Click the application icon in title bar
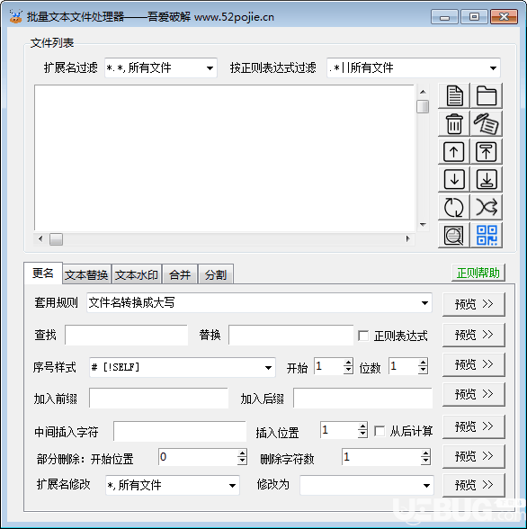Viewport: 527px width, 529px height. (16, 16)
